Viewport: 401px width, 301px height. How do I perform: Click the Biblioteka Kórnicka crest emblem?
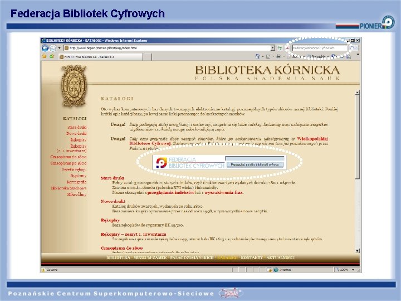point(74,86)
